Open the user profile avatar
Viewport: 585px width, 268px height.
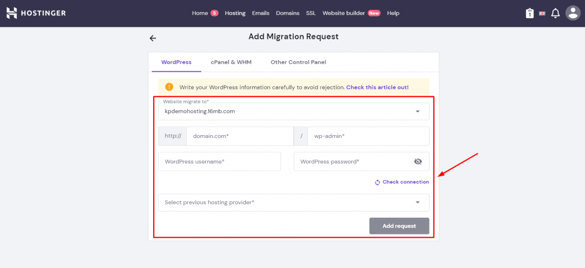pos(572,13)
